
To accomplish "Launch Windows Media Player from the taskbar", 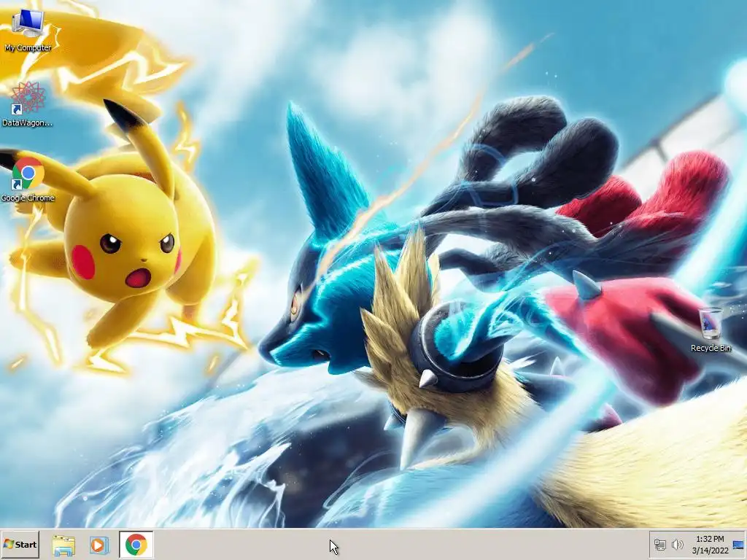I will pyautogui.click(x=98, y=545).
